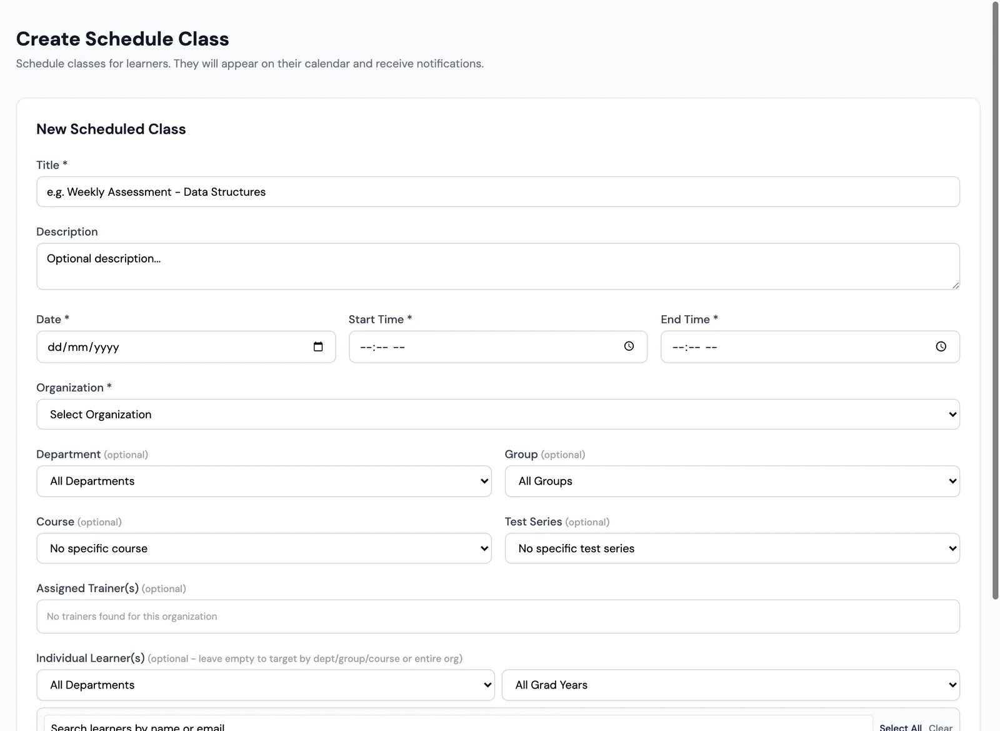Click the End Time input field
This screenshot has height=731, width=1000.
[810, 347]
